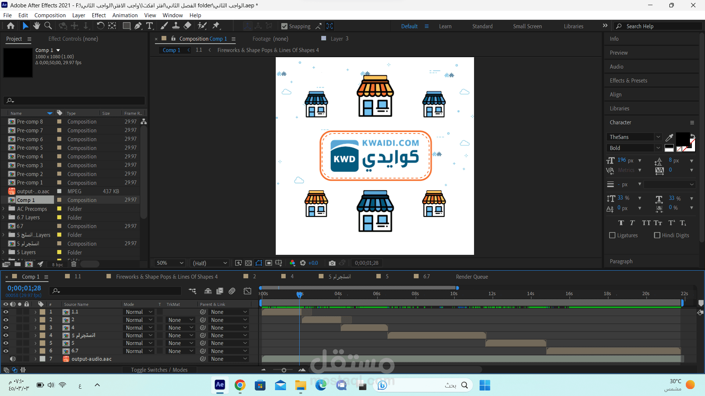
Task: Switch to the Render Queue tab
Action: [x=472, y=277]
